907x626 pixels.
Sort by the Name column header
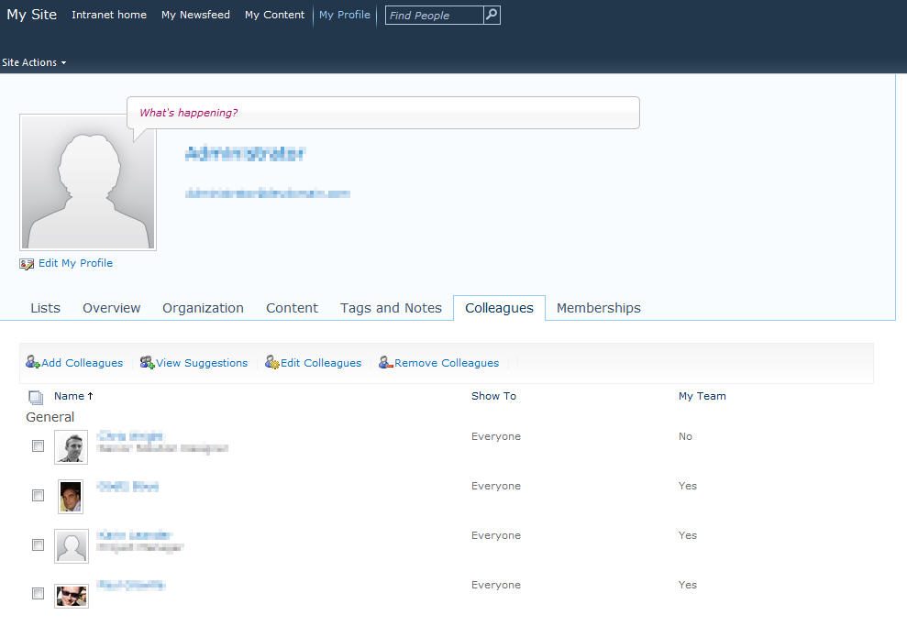tap(69, 396)
